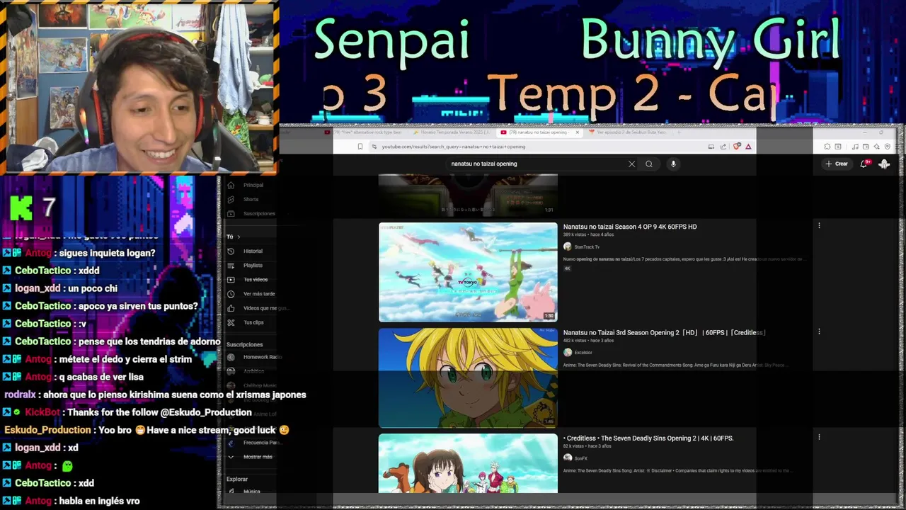Open Excelsior channel name link
Image resolution: width=906 pixels, height=510 pixels.
pos(583,353)
